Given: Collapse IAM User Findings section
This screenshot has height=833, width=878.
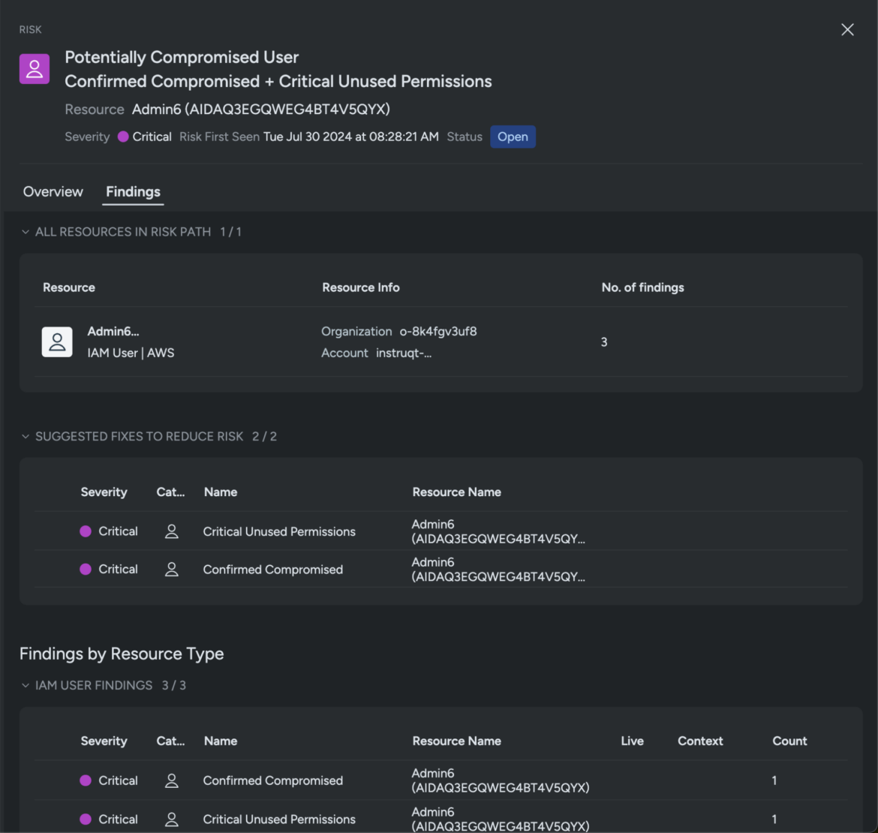Looking at the screenshot, I should point(26,686).
